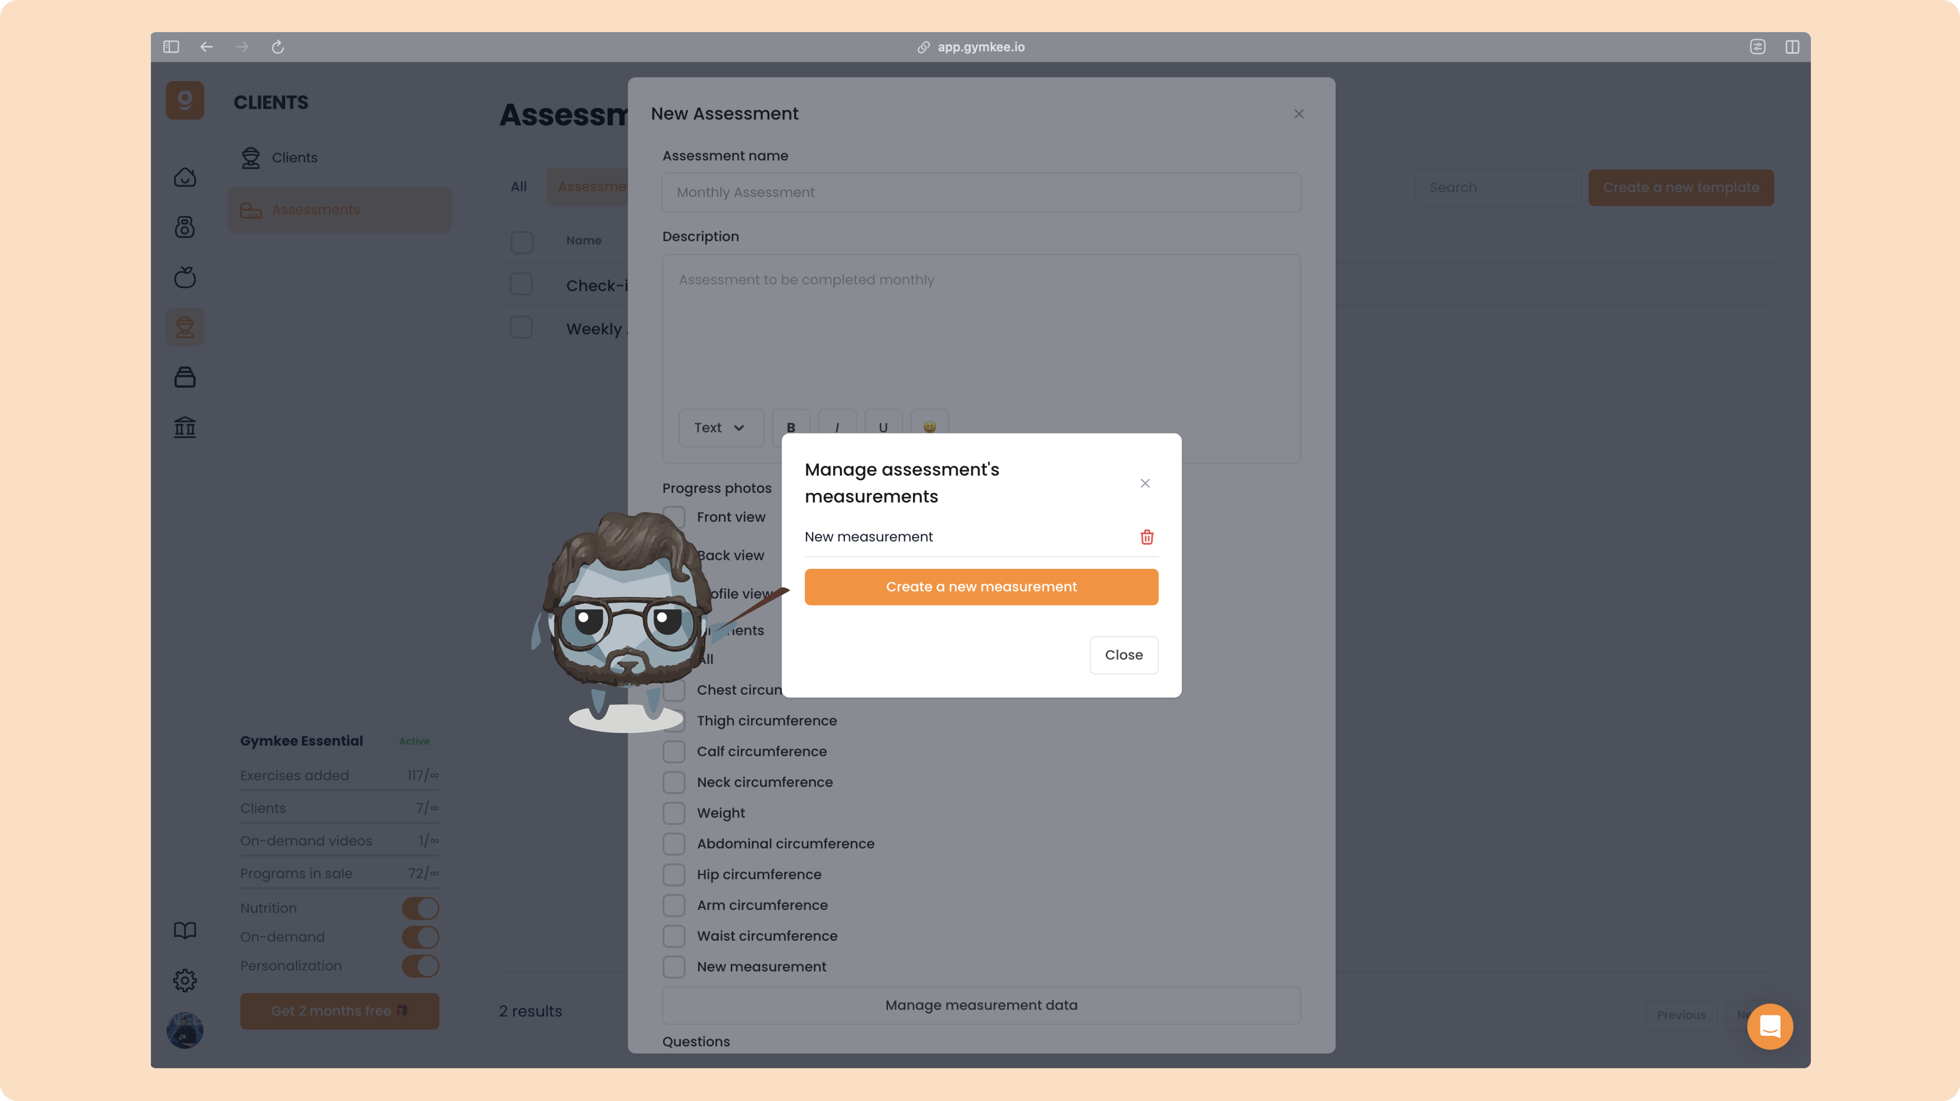Toggle italic formatting in description editor
Image resolution: width=1960 pixels, height=1101 pixels.
(837, 427)
